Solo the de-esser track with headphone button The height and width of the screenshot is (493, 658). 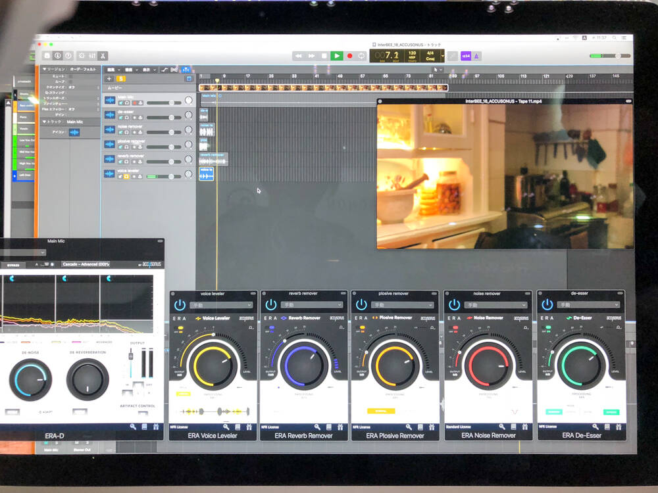coord(127,118)
